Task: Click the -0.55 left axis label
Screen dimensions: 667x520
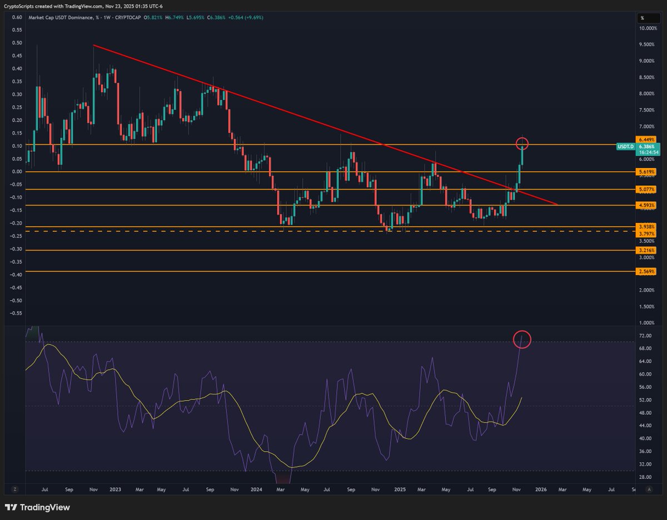Action: (x=17, y=313)
